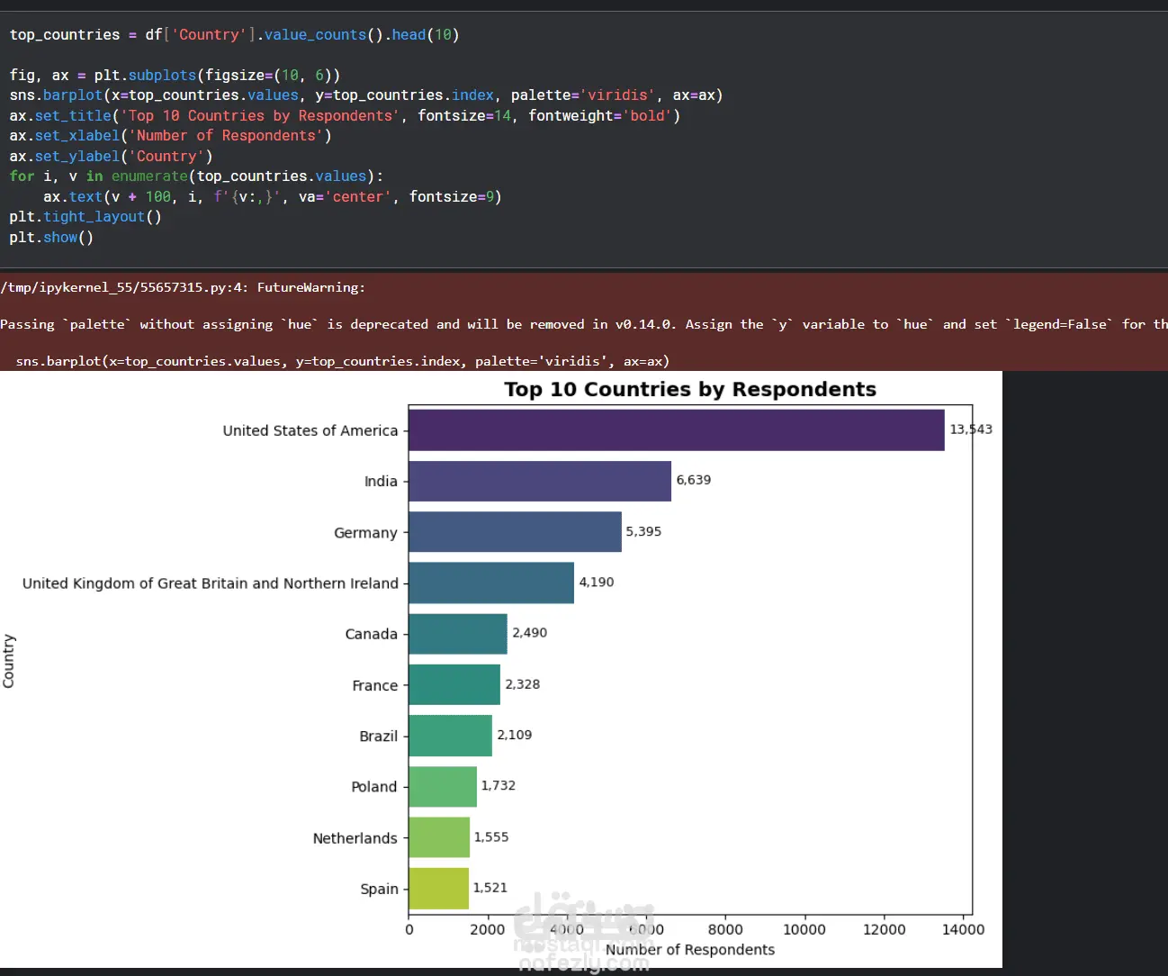Click the 10000 x-axis tick label
Viewport: 1168px width, 976px height.
click(x=804, y=929)
